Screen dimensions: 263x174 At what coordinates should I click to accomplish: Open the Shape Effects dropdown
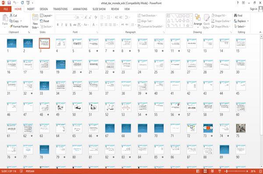pos(220,26)
